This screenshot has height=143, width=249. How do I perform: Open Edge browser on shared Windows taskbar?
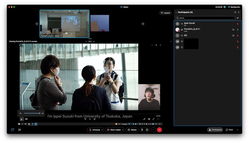click(32, 124)
